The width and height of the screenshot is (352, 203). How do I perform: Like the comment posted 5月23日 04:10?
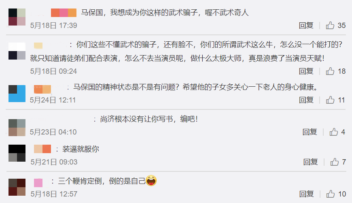point(334,132)
